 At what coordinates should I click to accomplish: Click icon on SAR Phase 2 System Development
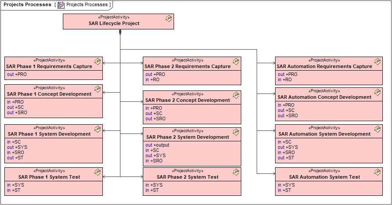click(236, 132)
